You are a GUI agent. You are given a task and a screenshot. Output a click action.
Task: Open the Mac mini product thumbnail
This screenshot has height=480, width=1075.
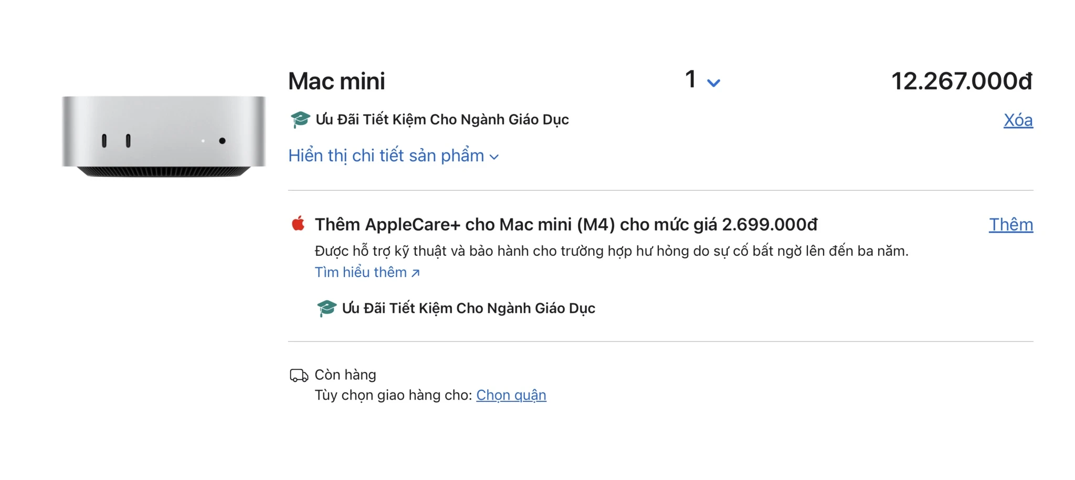[164, 137]
